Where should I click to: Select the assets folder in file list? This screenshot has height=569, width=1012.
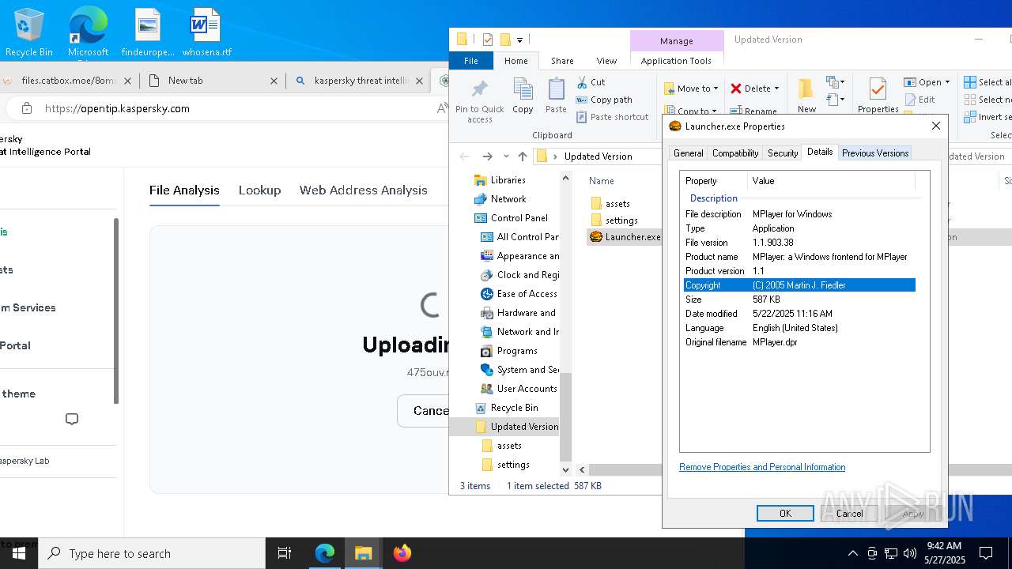click(610, 204)
